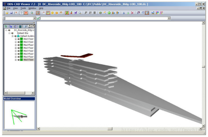Click the panel tab scroll left arrow
The width and height of the screenshot is (208, 137).
pos(30,26)
